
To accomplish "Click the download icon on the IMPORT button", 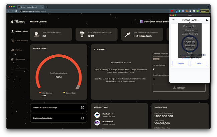I will click(175, 88).
